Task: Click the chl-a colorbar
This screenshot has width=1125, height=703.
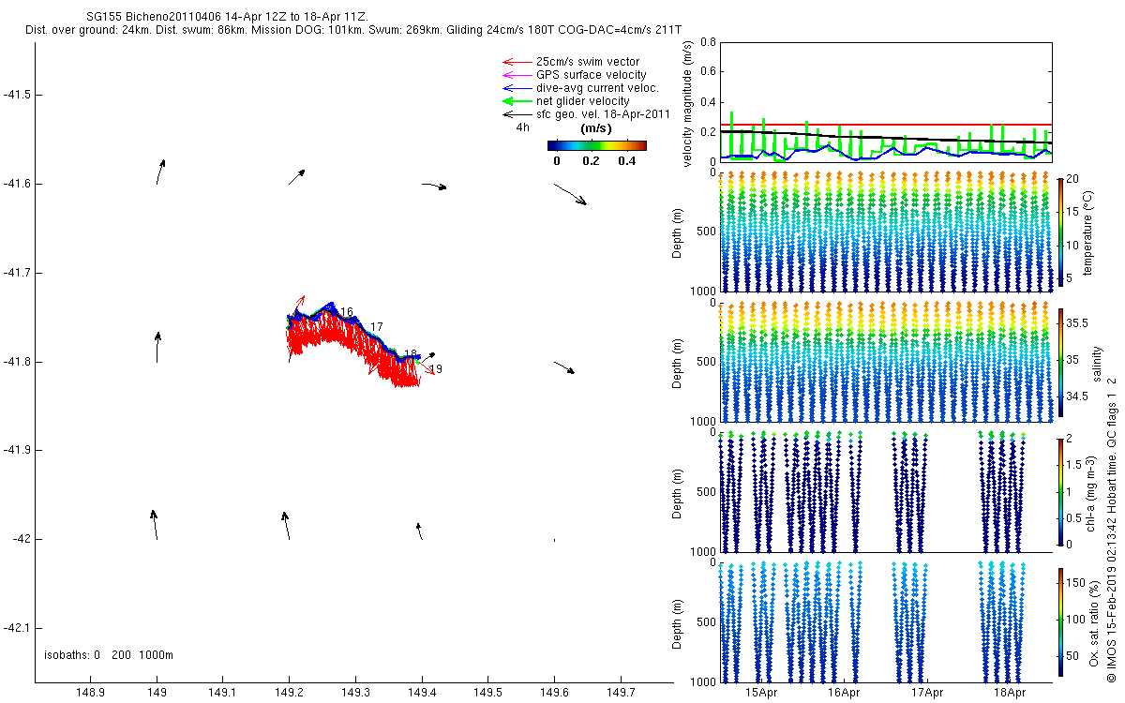Action: pos(1059,490)
